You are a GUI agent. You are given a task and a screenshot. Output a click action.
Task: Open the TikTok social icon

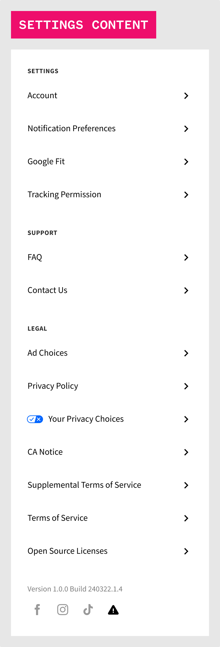[x=88, y=610]
